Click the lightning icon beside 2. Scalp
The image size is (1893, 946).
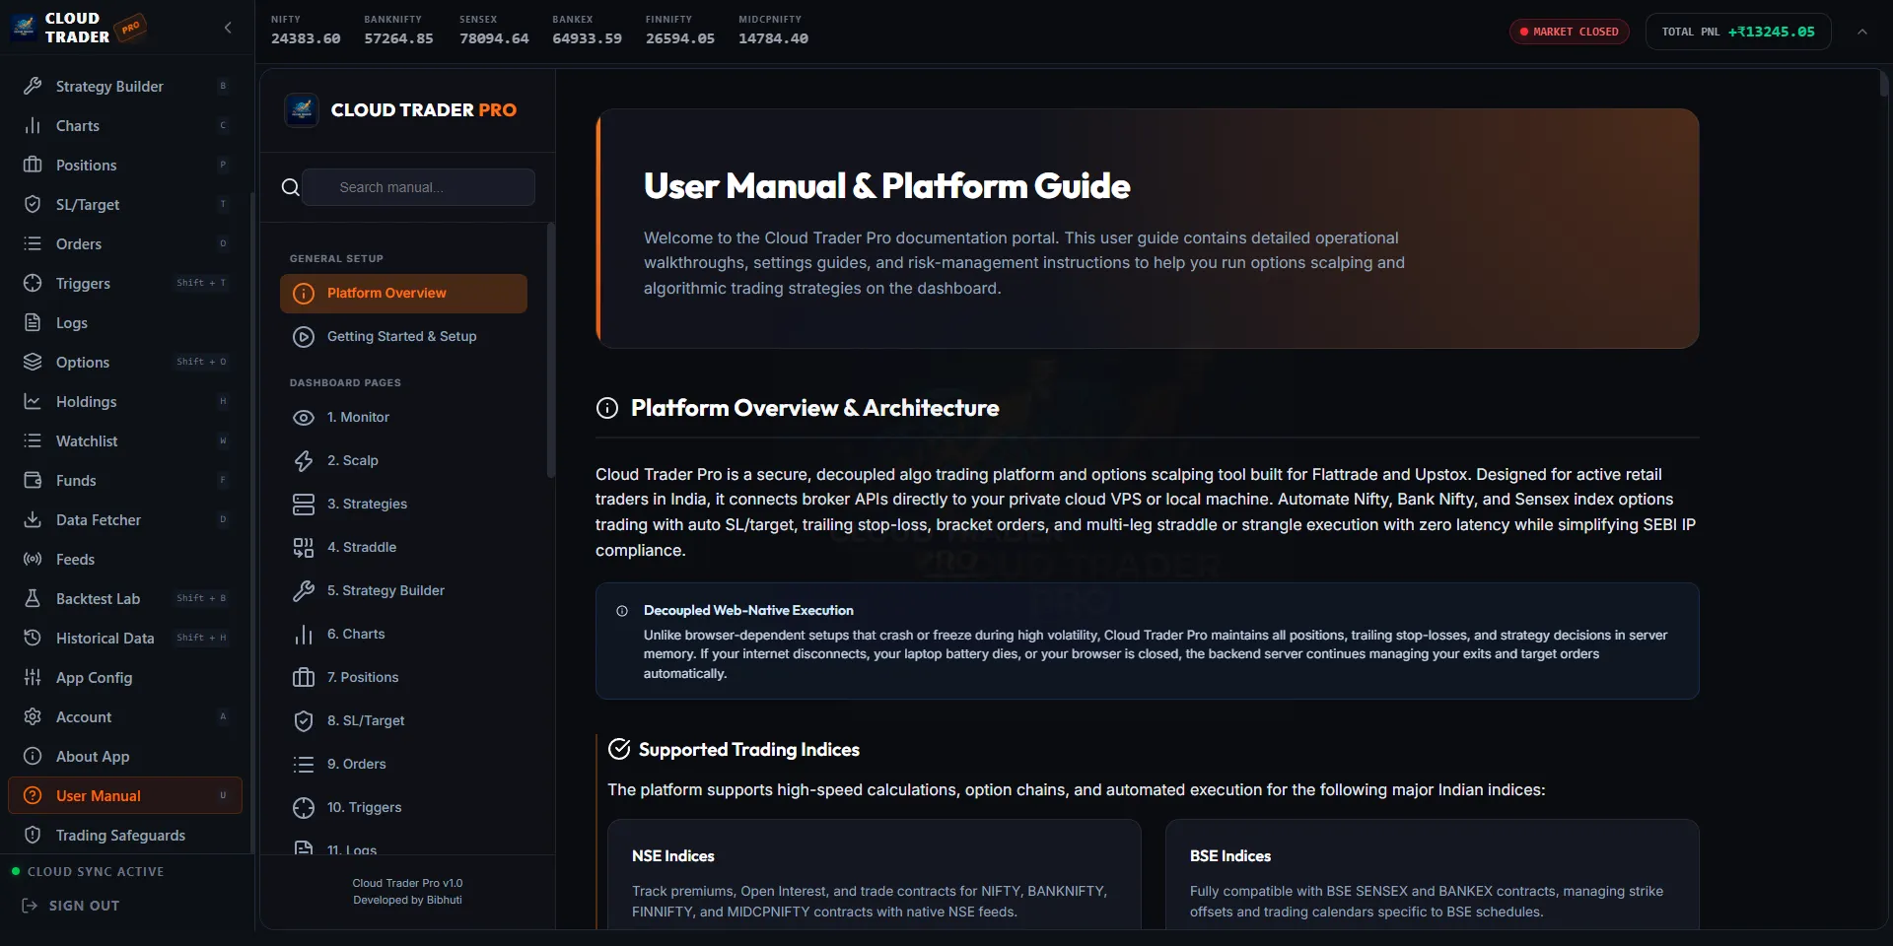tap(304, 461)
